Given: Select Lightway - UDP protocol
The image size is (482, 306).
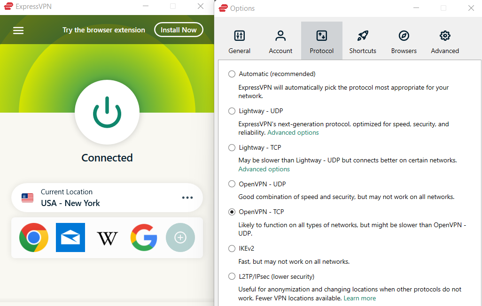Looking at the screenshot, I should (x=232, y=111).
